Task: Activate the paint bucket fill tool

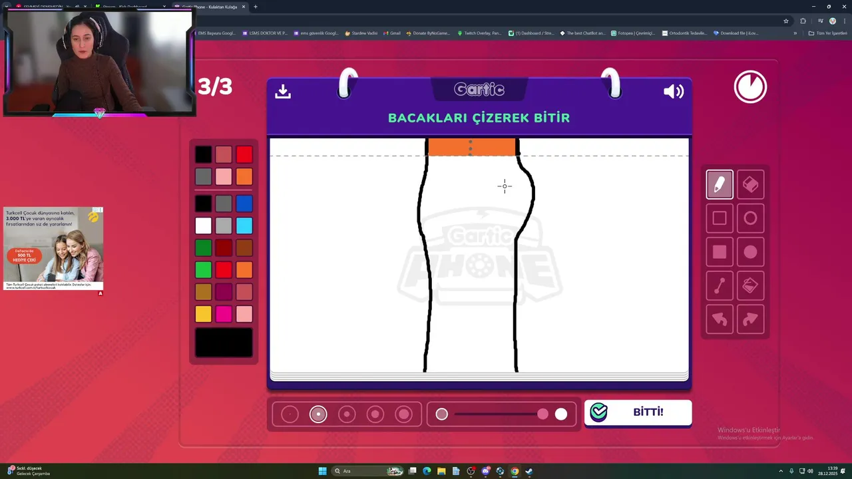Action: coord(750,285)
